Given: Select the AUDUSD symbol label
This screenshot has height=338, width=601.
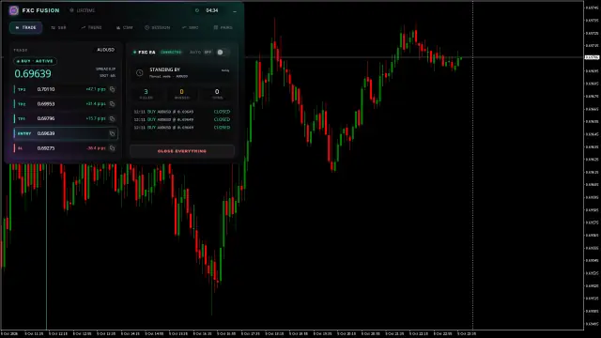Looking at the screenshot, I should coord(105,50).
